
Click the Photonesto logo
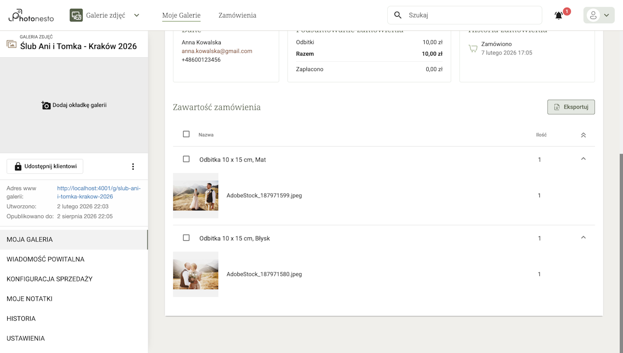point(32,16)
